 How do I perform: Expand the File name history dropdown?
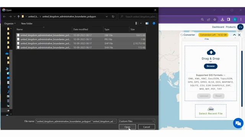tap(115, 121)
